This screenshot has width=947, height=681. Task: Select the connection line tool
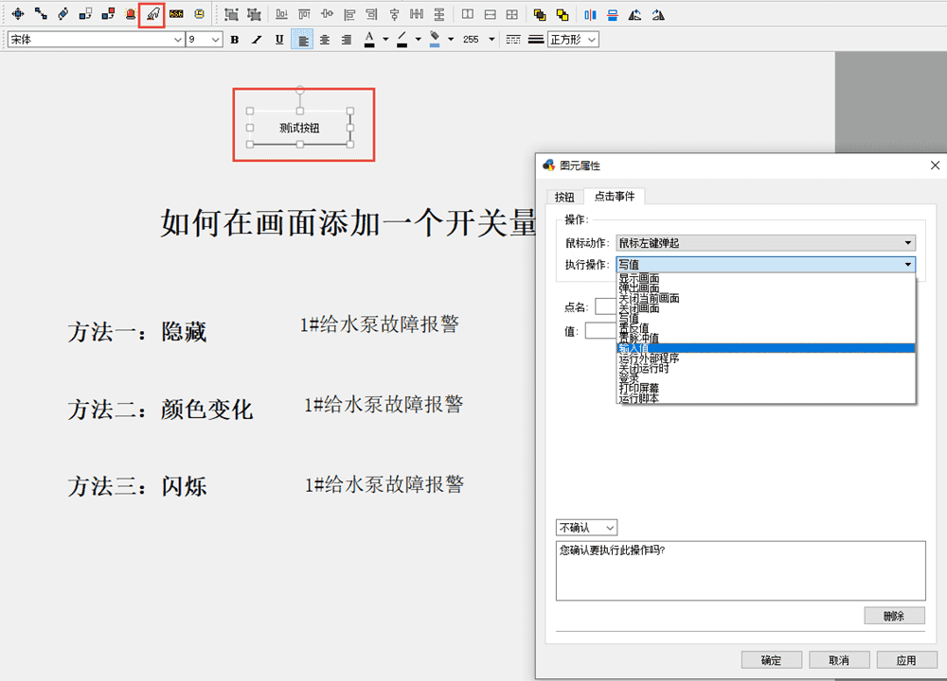pos(41,14)
